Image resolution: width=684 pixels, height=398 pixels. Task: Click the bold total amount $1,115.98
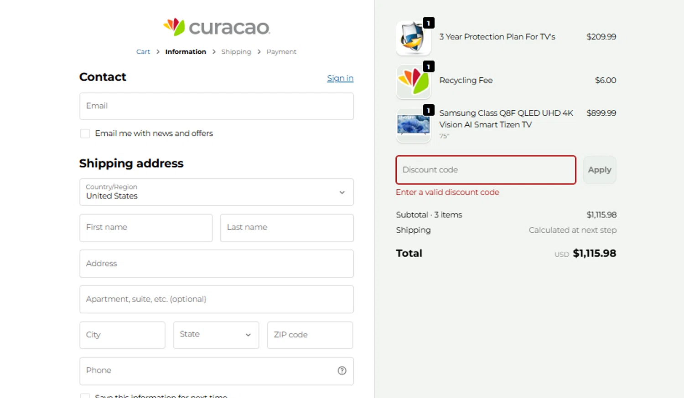pyautogui.click(x=595, y=254)
